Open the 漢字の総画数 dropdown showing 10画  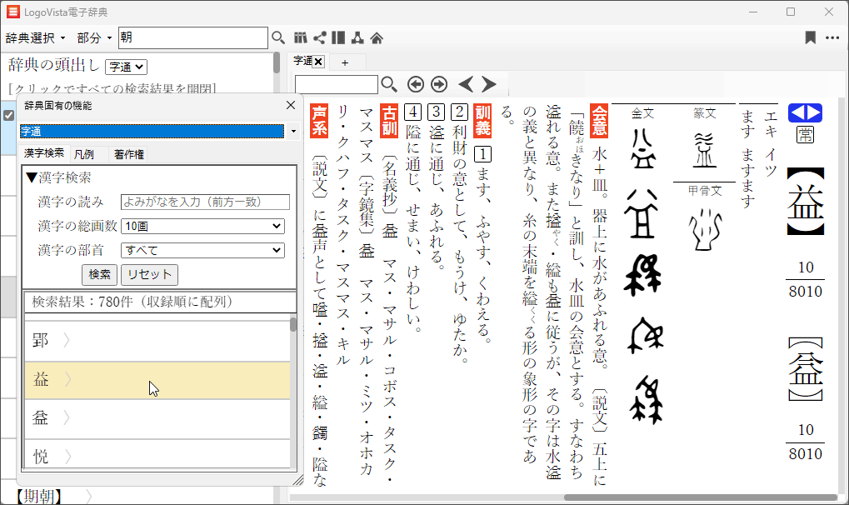[202, 226]
